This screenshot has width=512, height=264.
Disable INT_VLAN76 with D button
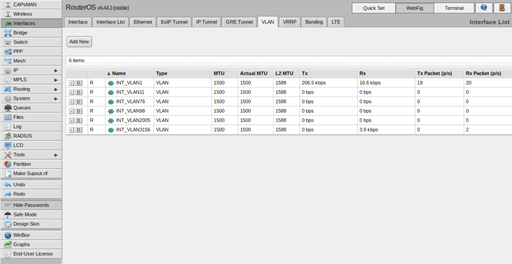tap(79, 102)
